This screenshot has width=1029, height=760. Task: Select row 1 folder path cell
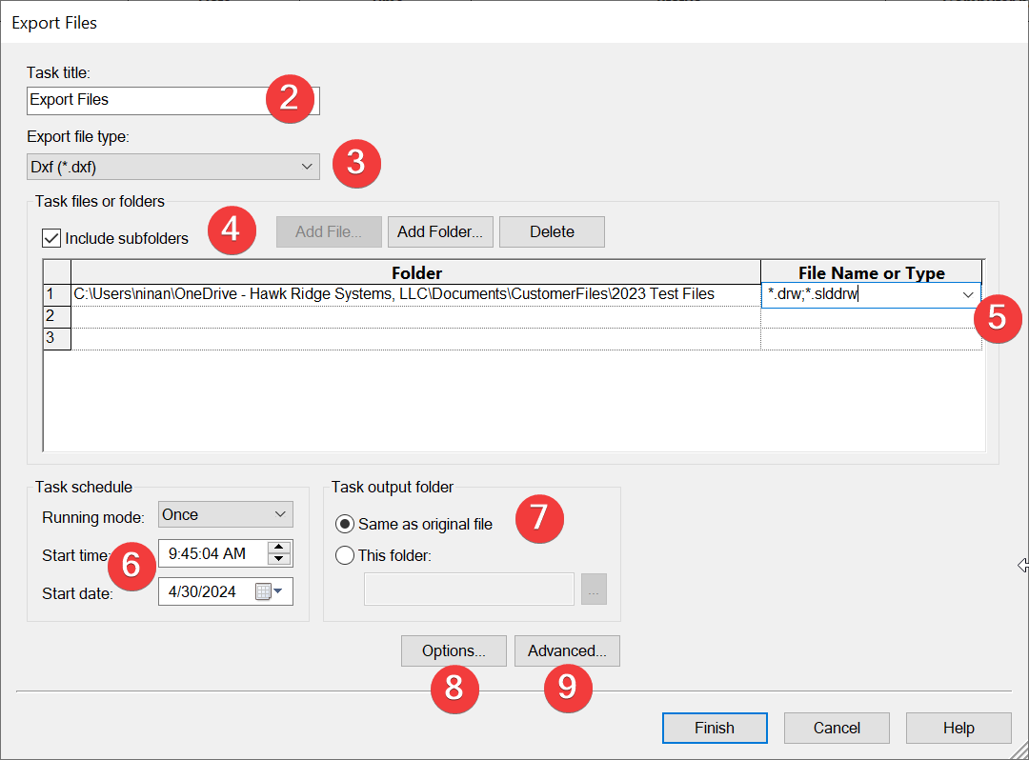(415, 294)
